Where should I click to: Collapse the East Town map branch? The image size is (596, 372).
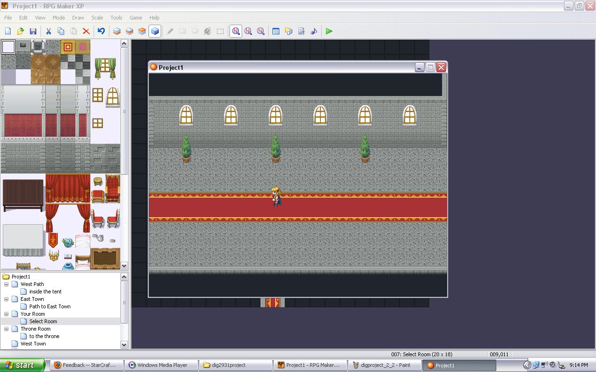click(7, 299)
